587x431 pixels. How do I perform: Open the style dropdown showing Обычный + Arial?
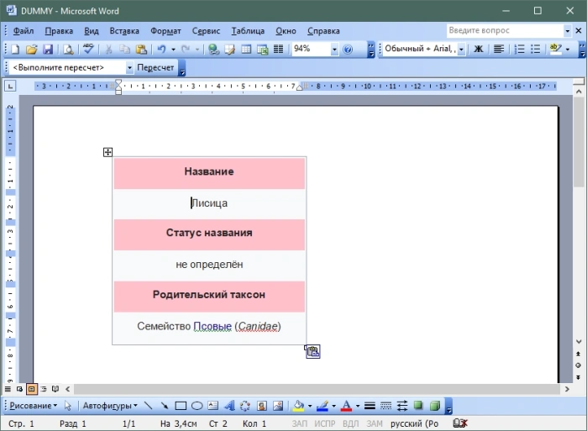(461, 49)
